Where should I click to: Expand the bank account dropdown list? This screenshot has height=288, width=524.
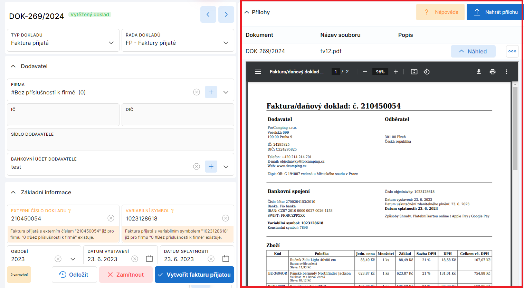click(226, 167)
